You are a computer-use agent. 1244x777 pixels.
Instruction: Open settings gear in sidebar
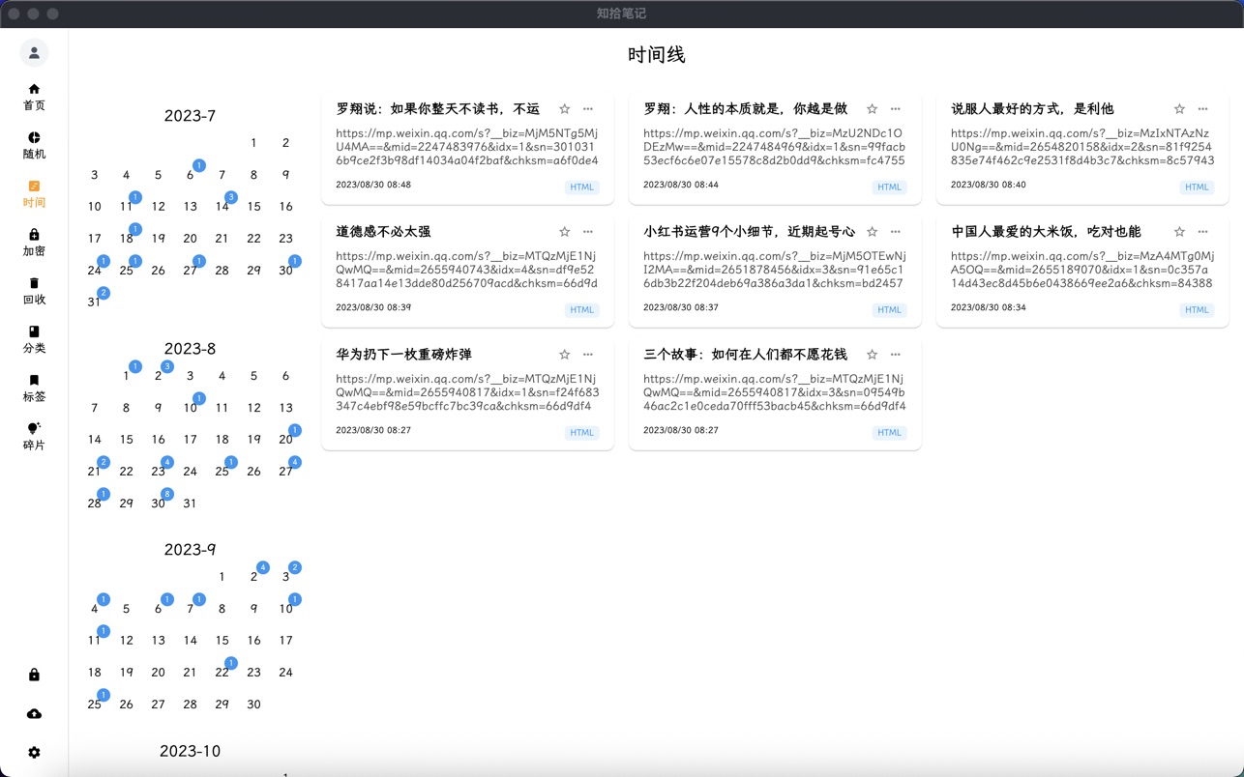click(x=34, y=752)
